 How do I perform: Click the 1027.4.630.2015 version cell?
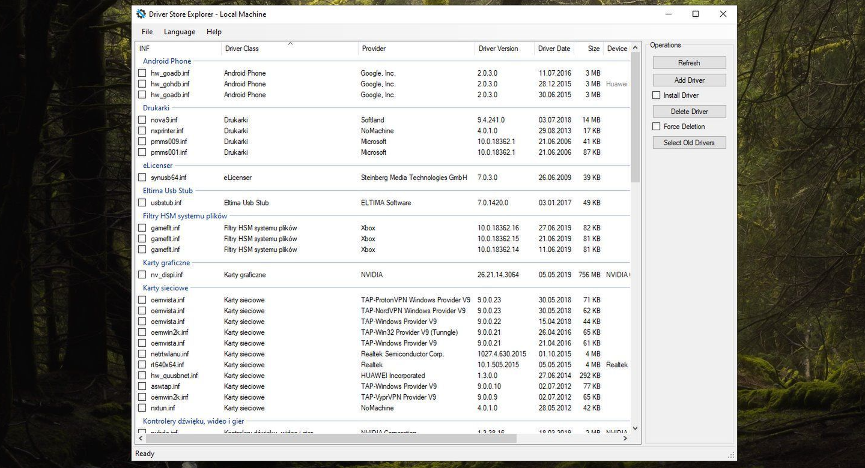(x=502, y=354)
